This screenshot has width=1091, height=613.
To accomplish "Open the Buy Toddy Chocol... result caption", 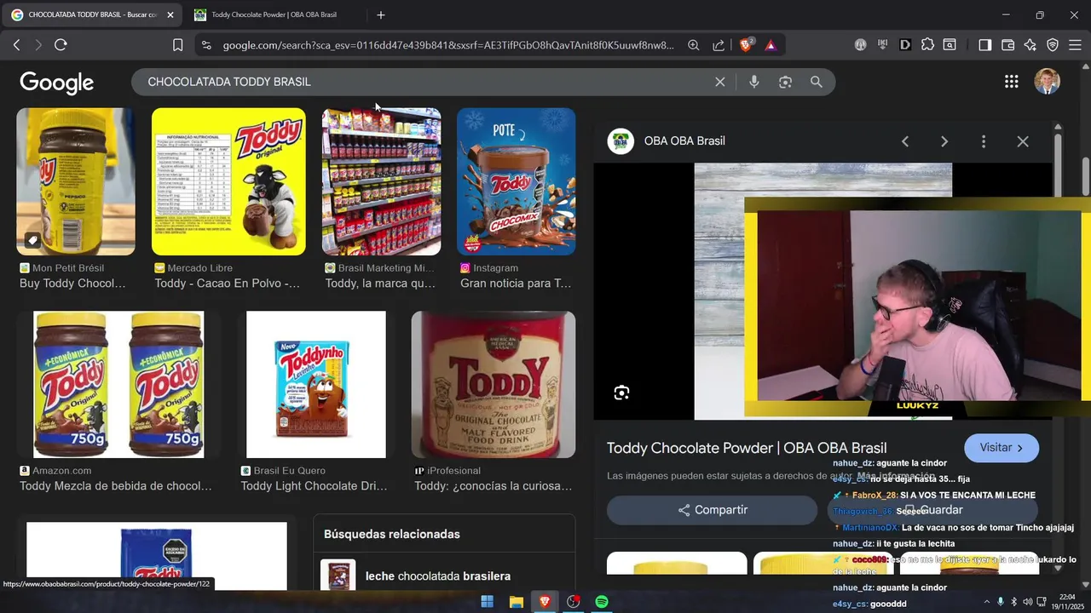I will click(72, 284).
